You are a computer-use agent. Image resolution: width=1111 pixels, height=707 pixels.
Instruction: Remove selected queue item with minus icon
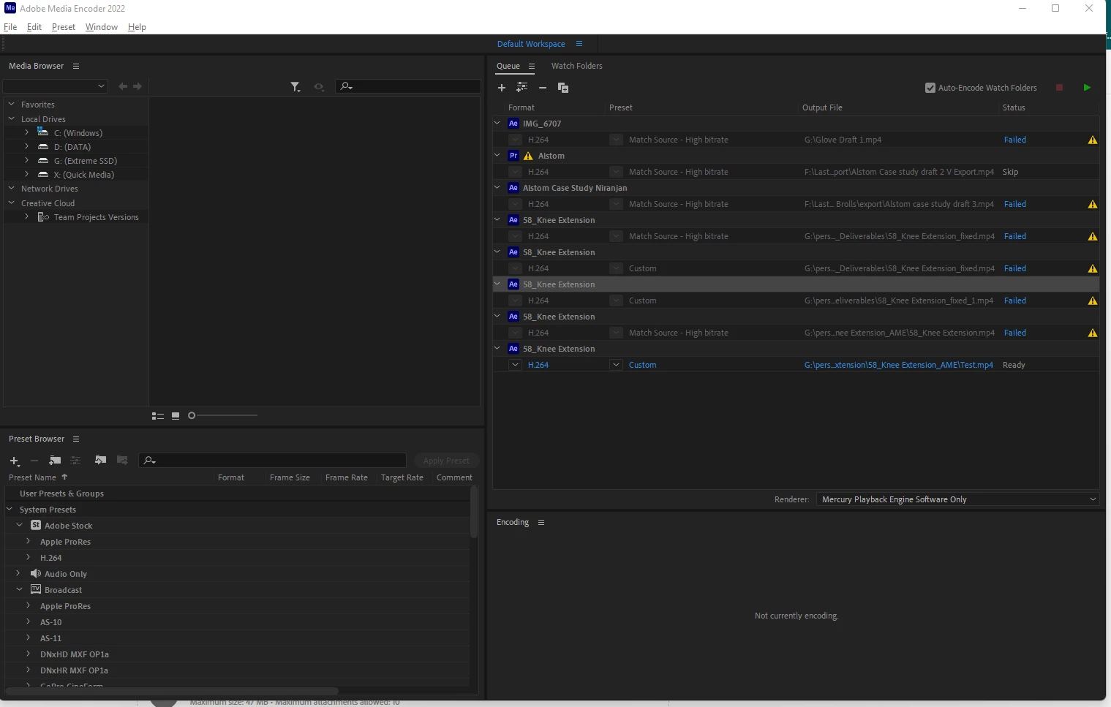coord(543,88)
